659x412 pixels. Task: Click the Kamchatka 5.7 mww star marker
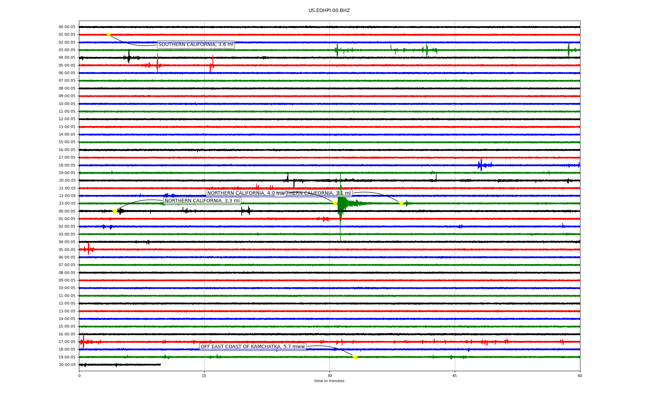pyautogui.click(x=355, y=357)
